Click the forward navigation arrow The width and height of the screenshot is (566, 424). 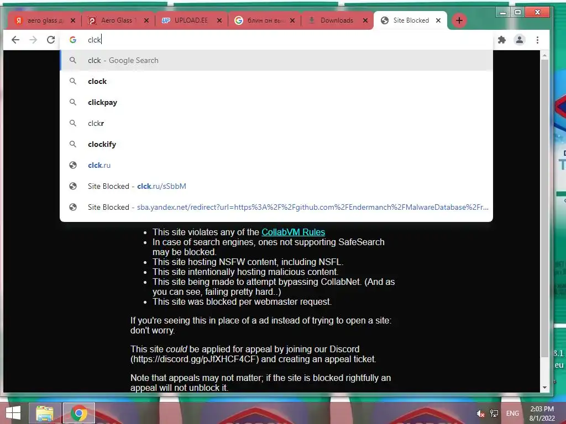33,40
